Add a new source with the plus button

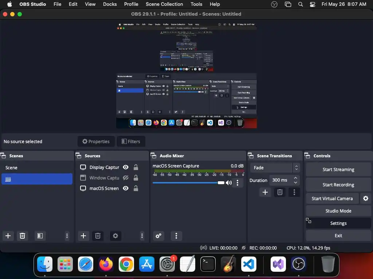click(x=83, y=235)
